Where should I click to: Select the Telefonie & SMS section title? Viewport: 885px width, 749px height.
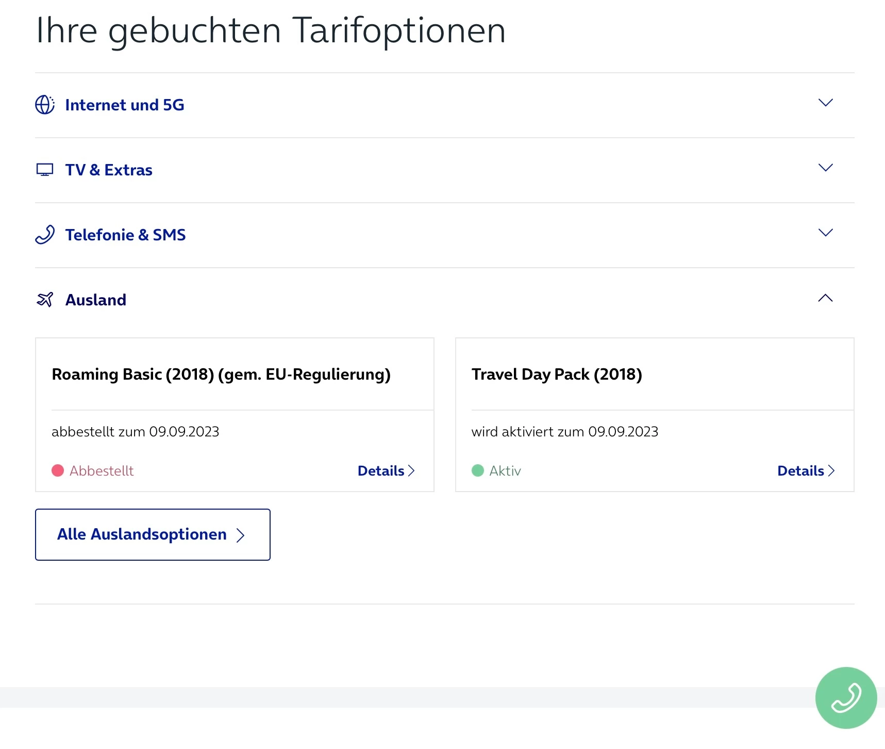pyautogui.click(x=125, y=235)
